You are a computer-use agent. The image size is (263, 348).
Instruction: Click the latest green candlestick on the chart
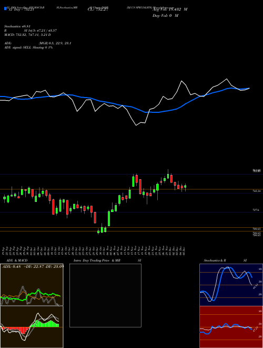[x=185, y=187]
